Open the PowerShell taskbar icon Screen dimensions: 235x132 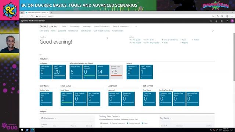tap(27, 130)
